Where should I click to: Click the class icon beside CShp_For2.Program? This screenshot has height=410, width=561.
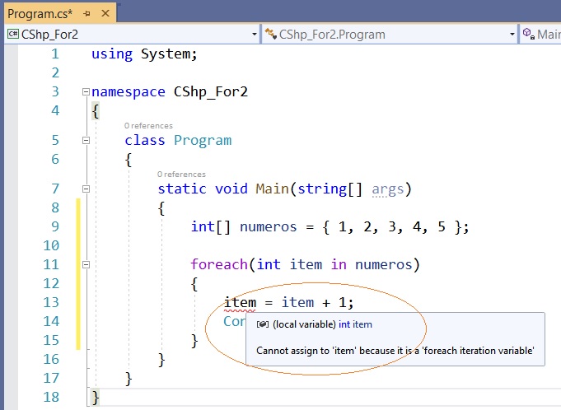(271, 34)
